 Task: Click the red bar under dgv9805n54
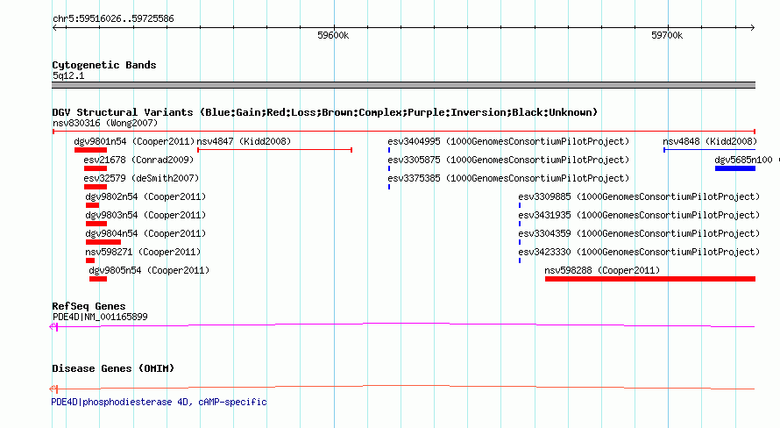98,279
